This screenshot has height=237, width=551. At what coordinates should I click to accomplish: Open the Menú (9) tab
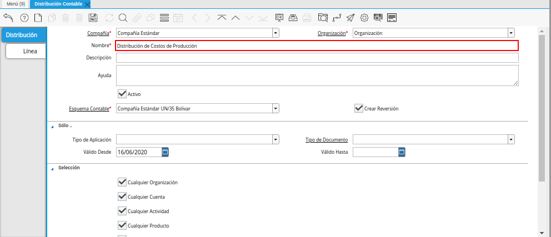point(16,4)
